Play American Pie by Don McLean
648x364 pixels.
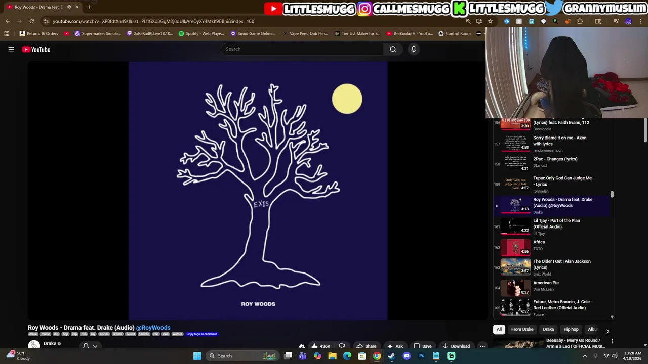click(552, 288)
